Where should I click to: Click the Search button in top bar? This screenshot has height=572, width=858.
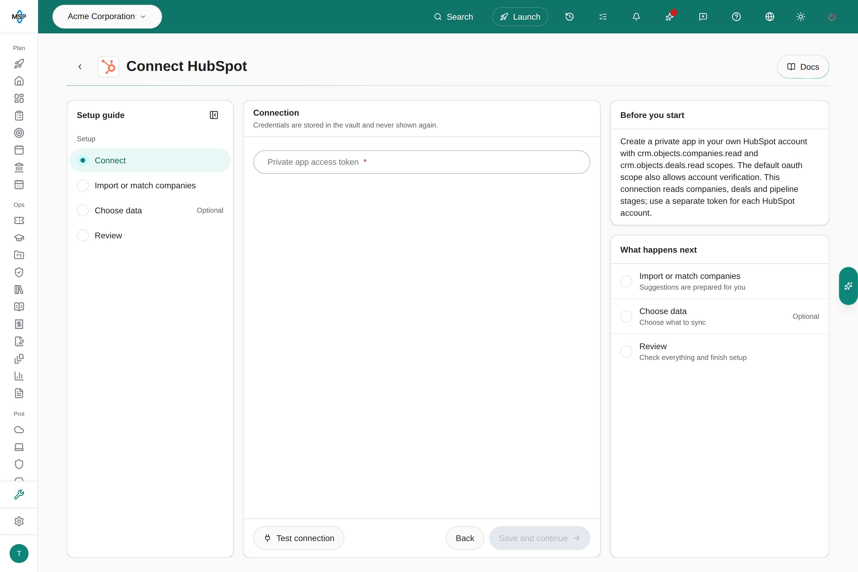click(453, 17)
